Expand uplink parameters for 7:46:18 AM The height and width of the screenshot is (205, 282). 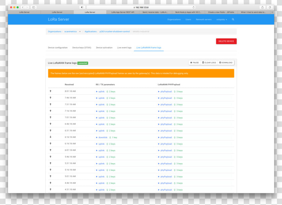pyautogui.click(x=97, y=98)
